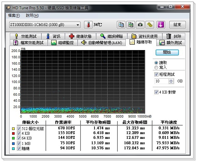
Task: Switch to the 資訊 info tab
Action: (53, 36)
